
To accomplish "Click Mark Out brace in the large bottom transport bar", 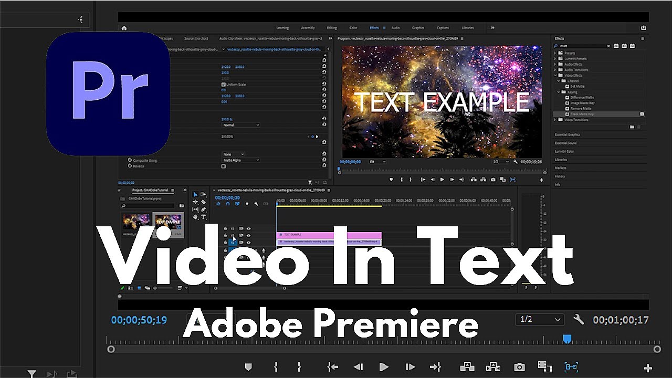I will [x=299, y=367].
